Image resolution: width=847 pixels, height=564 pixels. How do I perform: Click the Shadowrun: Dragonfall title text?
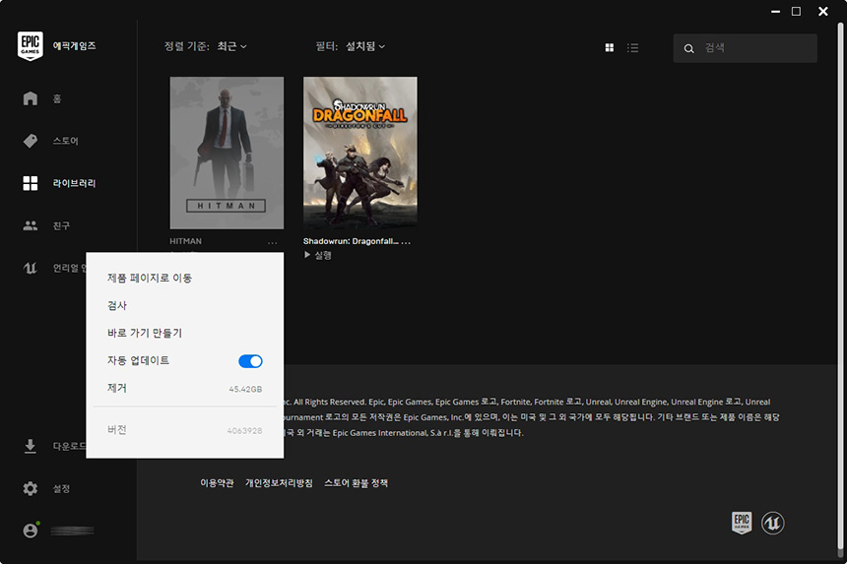pos(351,241)
